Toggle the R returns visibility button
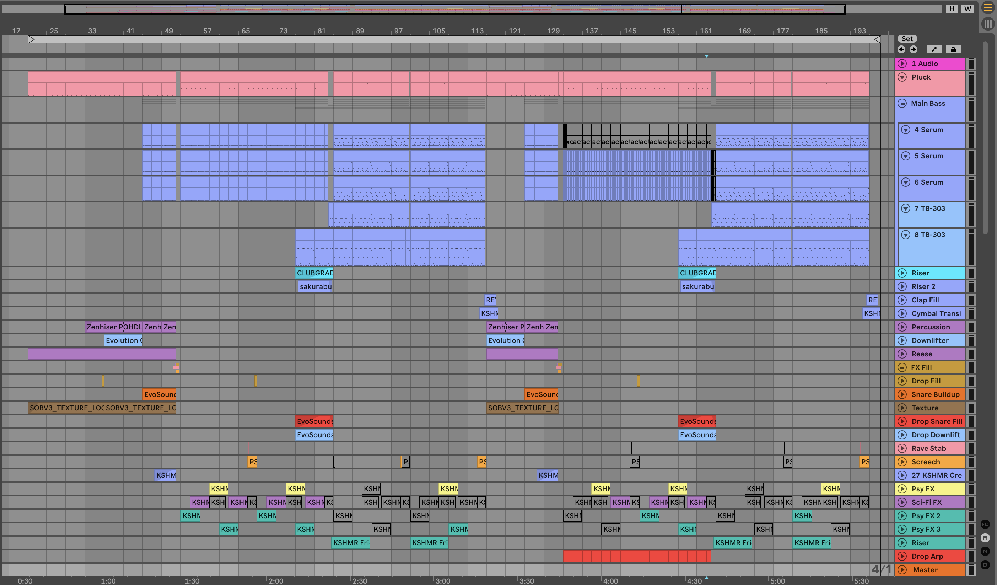 click(x=985, y=538)
